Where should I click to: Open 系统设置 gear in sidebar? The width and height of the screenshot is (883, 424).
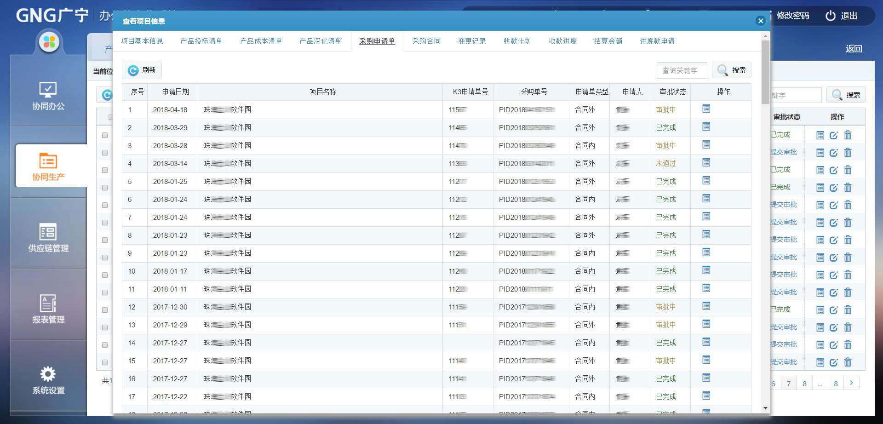[48, 380]
